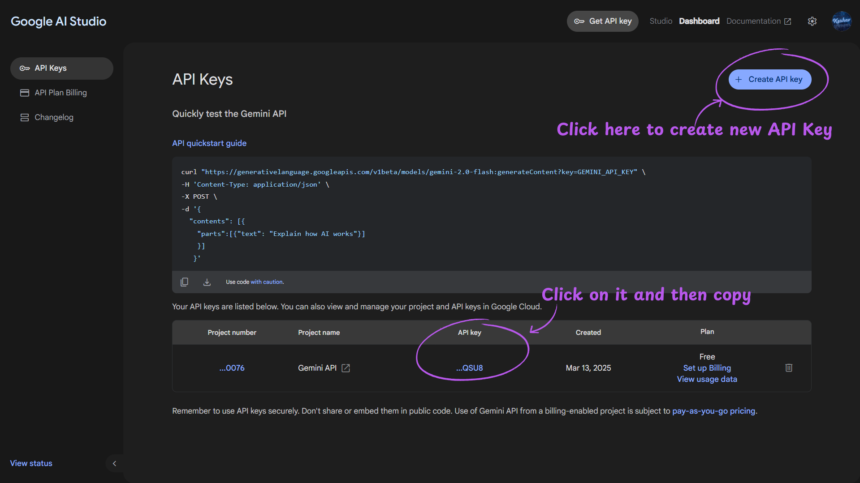Screen dimensions: 860x483
Task: Click View status link
Action: point(31,463)
